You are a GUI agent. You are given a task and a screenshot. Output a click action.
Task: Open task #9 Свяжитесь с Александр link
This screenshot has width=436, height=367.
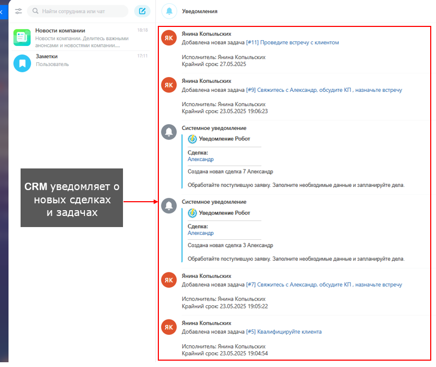click(x=324, y=90)
